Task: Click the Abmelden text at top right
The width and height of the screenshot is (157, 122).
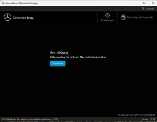Action: point(150,9)
